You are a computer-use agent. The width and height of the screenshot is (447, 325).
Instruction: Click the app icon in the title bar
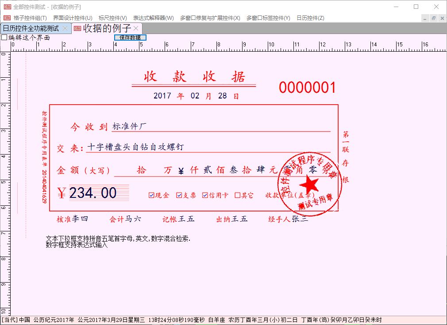(8, 7)
